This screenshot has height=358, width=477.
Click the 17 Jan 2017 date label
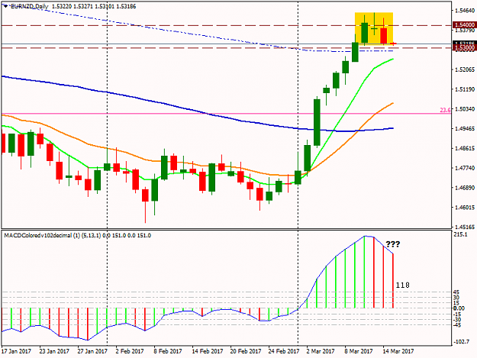click(16, 351)
